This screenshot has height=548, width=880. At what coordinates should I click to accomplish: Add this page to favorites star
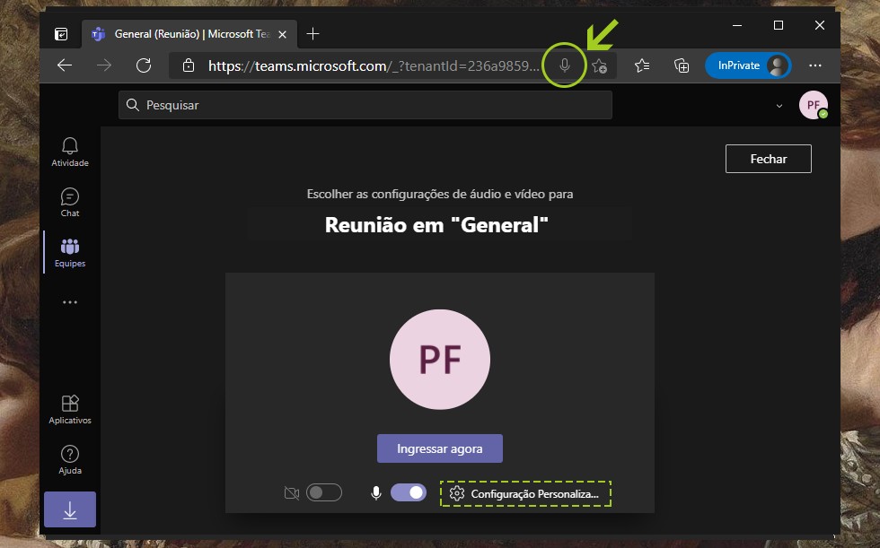pyautogui.click(x=600, y=65)
